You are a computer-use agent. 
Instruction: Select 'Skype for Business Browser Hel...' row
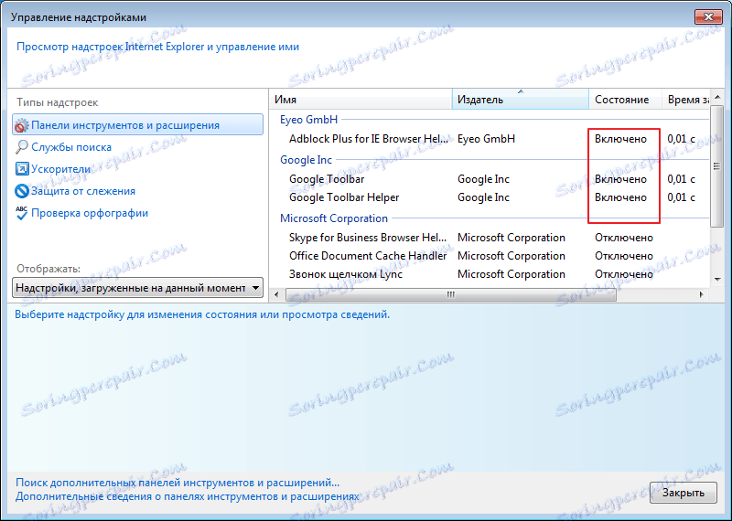pos(490,238)
